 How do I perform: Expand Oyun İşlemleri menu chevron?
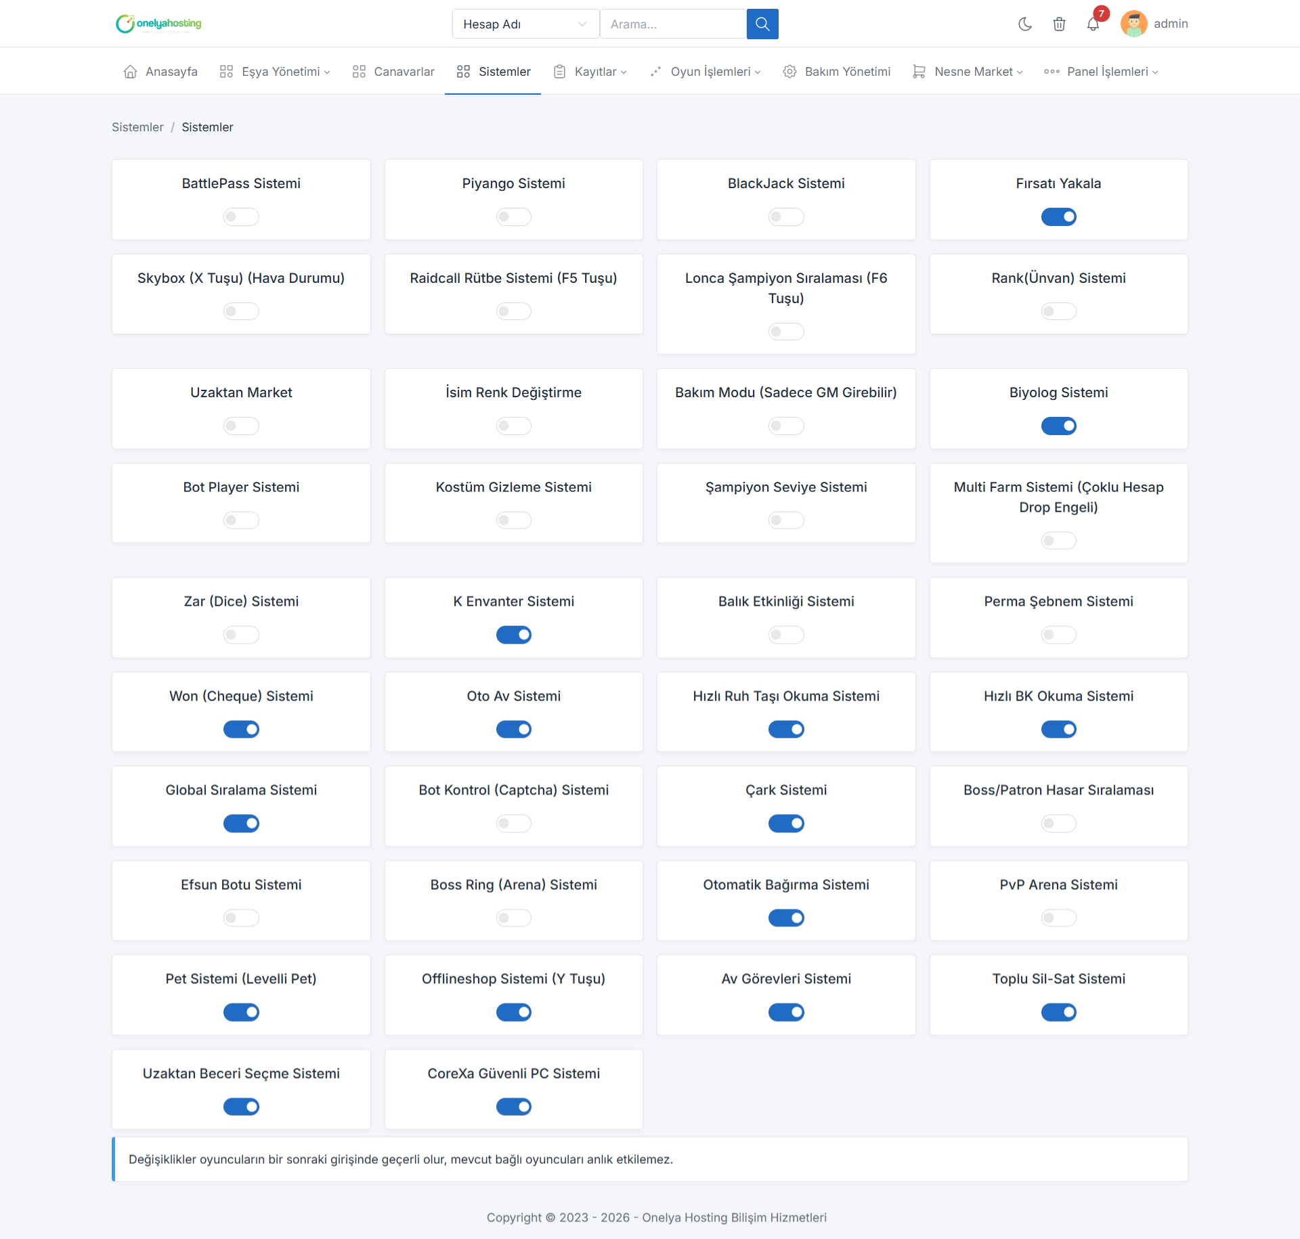758,72
